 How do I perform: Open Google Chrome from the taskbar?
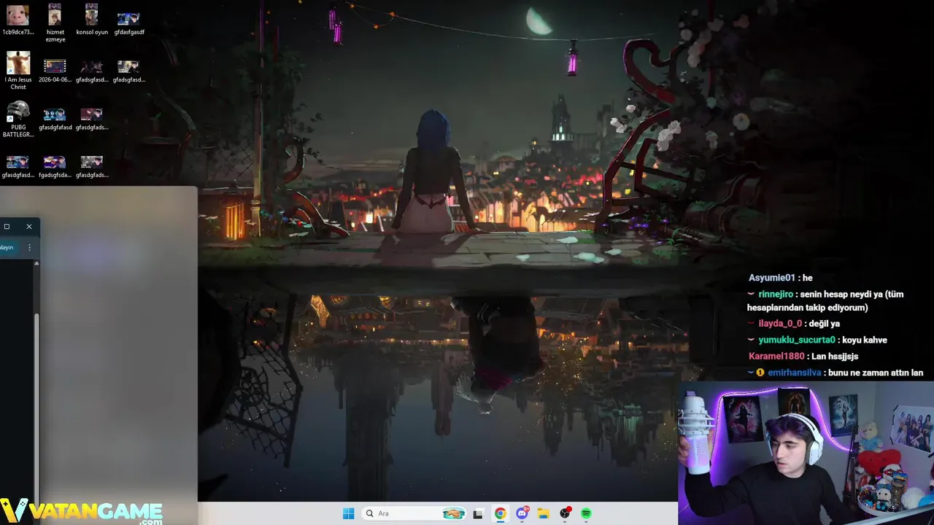click(500, 513)
